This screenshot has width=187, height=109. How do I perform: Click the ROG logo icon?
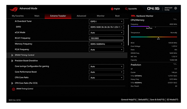click(x=14, y=9)
